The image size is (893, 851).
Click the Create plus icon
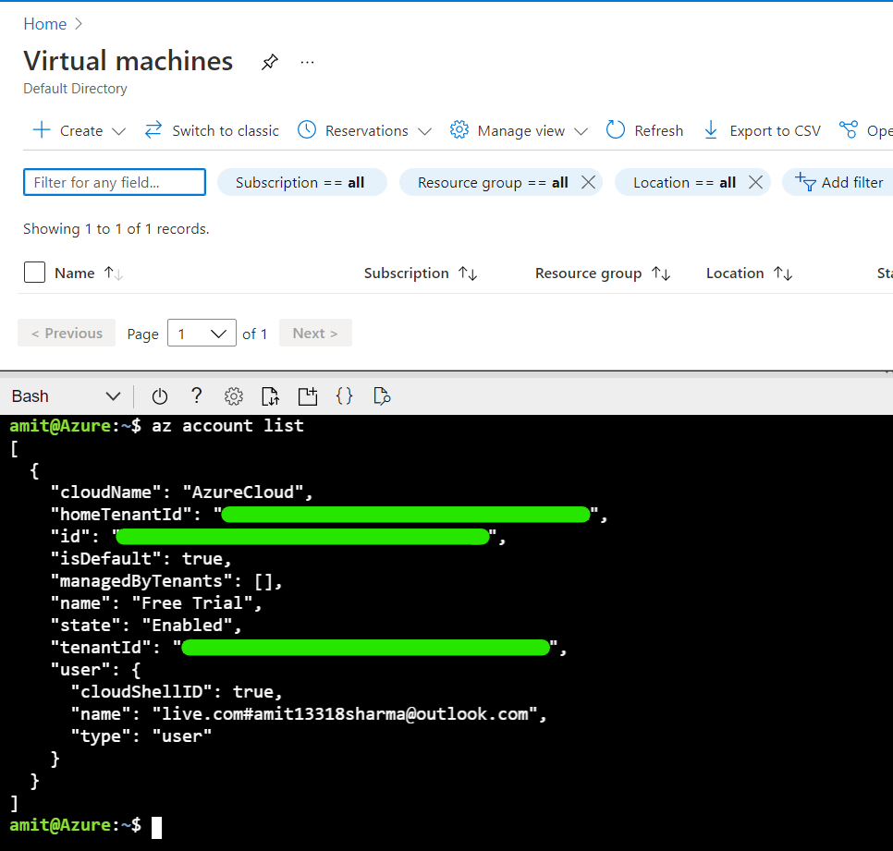coord(42,130)
